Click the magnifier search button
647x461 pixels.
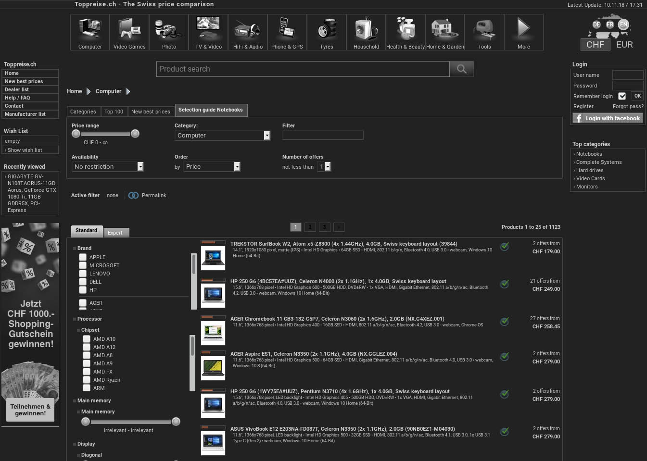[x=462, y=69]
